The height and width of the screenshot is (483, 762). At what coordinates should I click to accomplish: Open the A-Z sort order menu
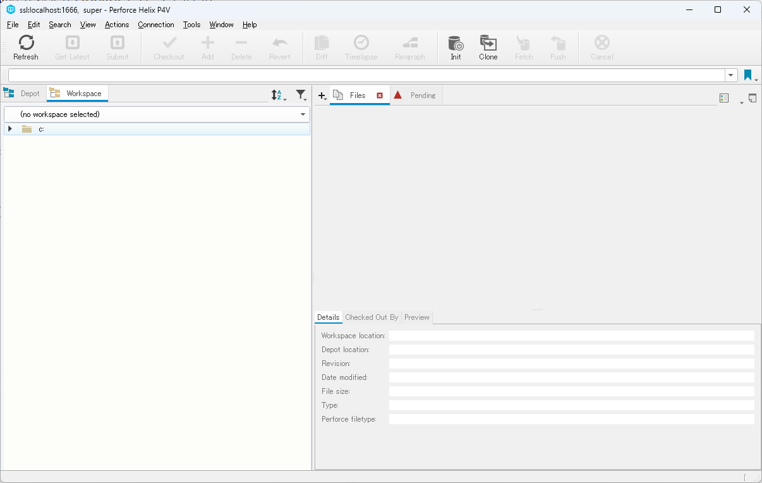pyautogui.click(x=279, y=95)
